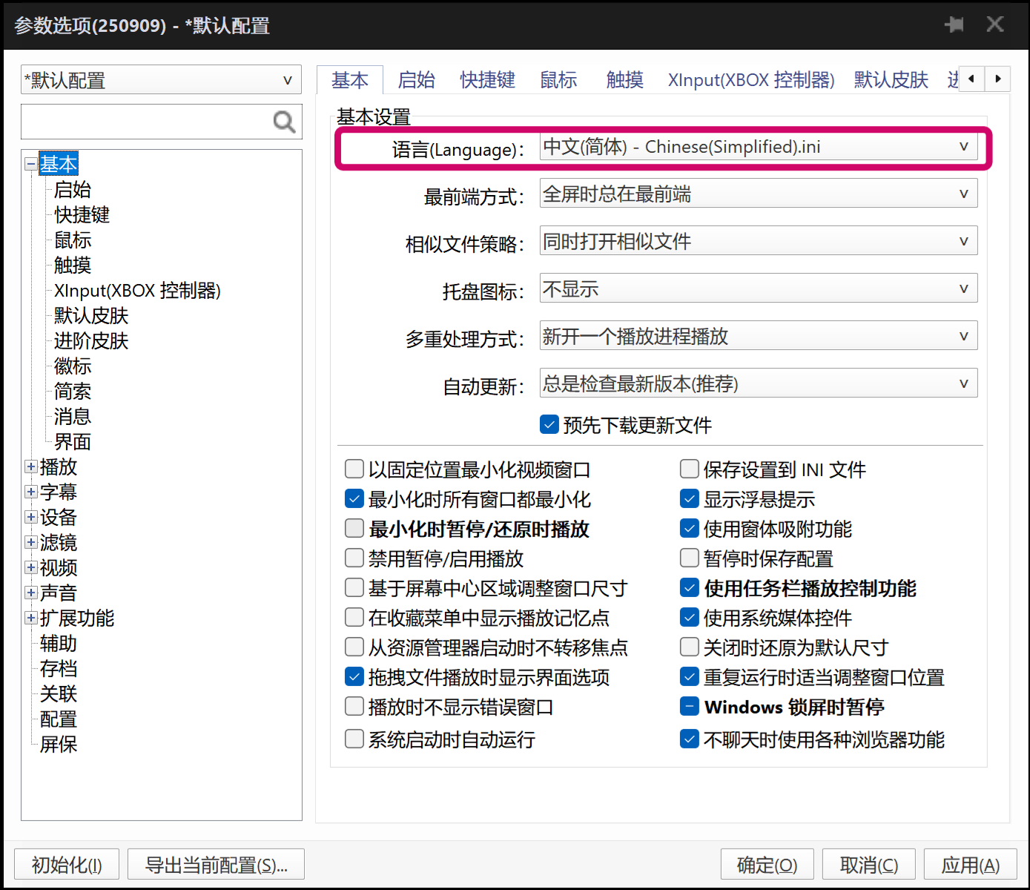The width and height of the screenshot is (1030, 890).
Task: Expand the 视频 tree node
Action: [x=30, y=567]
